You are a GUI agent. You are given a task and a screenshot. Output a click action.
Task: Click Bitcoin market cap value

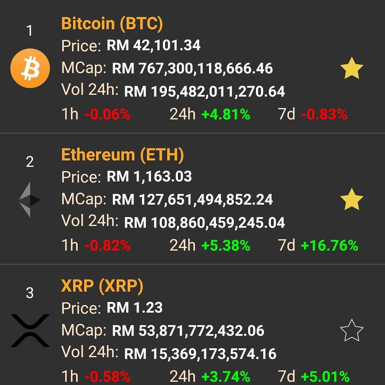[x=192, y=68]
